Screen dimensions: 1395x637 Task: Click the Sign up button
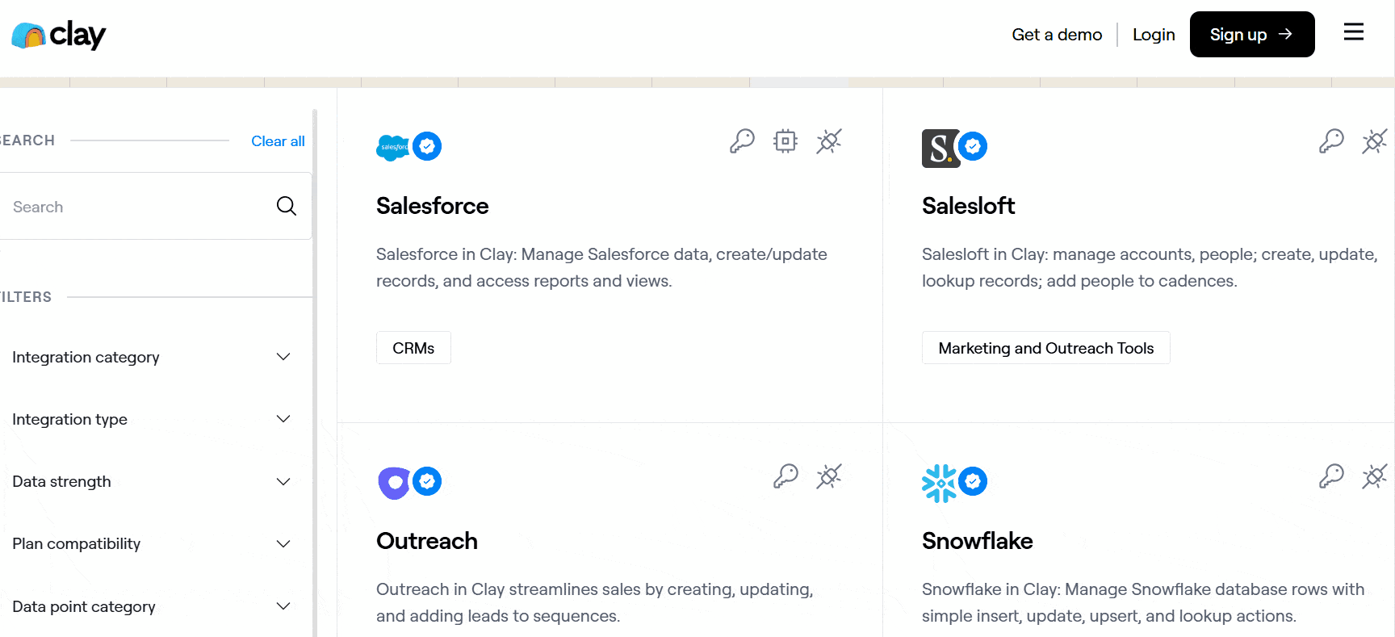1251,35
